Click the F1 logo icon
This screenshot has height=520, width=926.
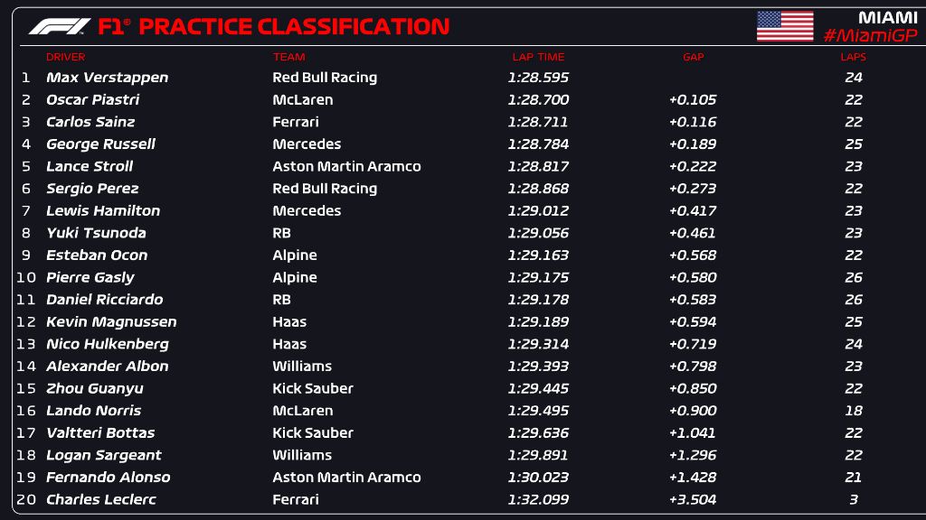click(x=59, y=27)
